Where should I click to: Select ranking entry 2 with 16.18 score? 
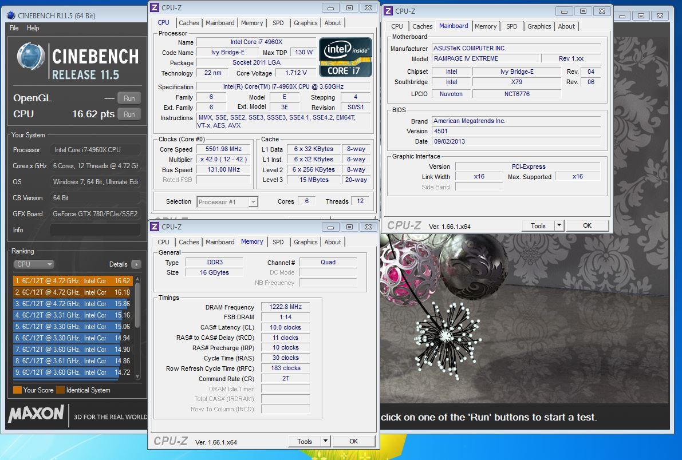point(73,292)
